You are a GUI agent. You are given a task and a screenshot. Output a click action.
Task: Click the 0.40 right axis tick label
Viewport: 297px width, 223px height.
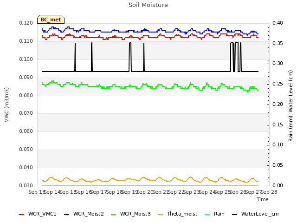pos(278,23)
